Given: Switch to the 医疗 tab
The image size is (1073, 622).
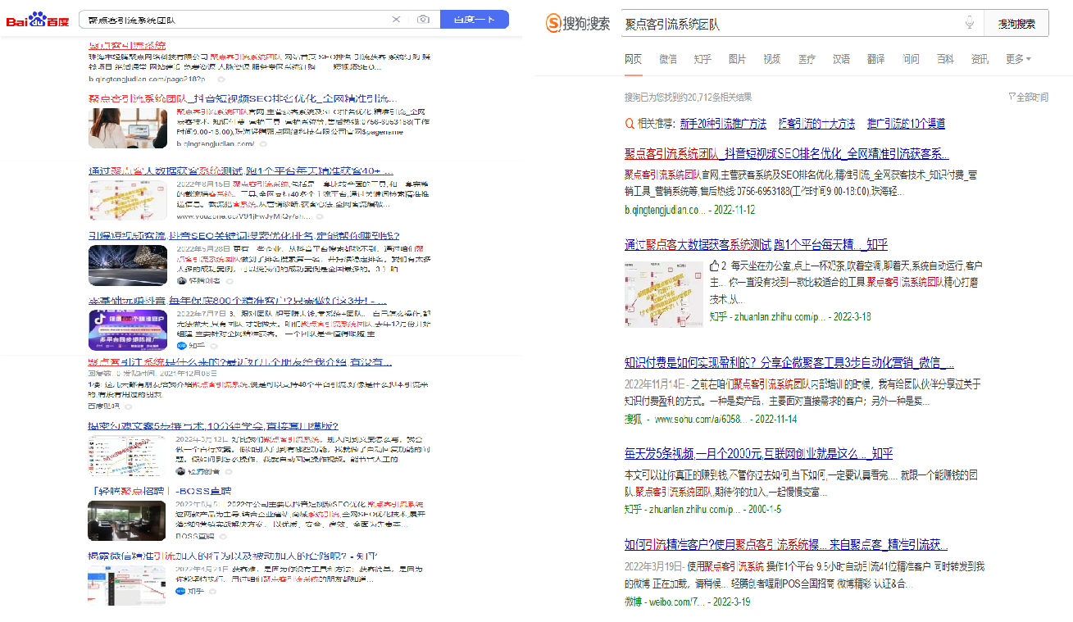Looking at the screenshot, I should pyautogui.click(x=807, y=59).
